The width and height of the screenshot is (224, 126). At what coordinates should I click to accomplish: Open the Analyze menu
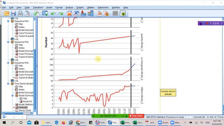[69, 8]
